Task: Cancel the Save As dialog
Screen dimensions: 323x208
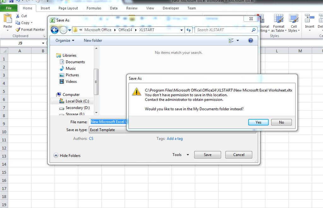Action: click(238, 155)
